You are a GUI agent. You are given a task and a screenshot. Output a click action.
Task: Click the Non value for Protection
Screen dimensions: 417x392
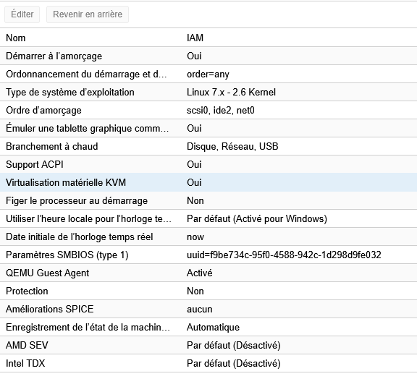click(x=195, y=291)
